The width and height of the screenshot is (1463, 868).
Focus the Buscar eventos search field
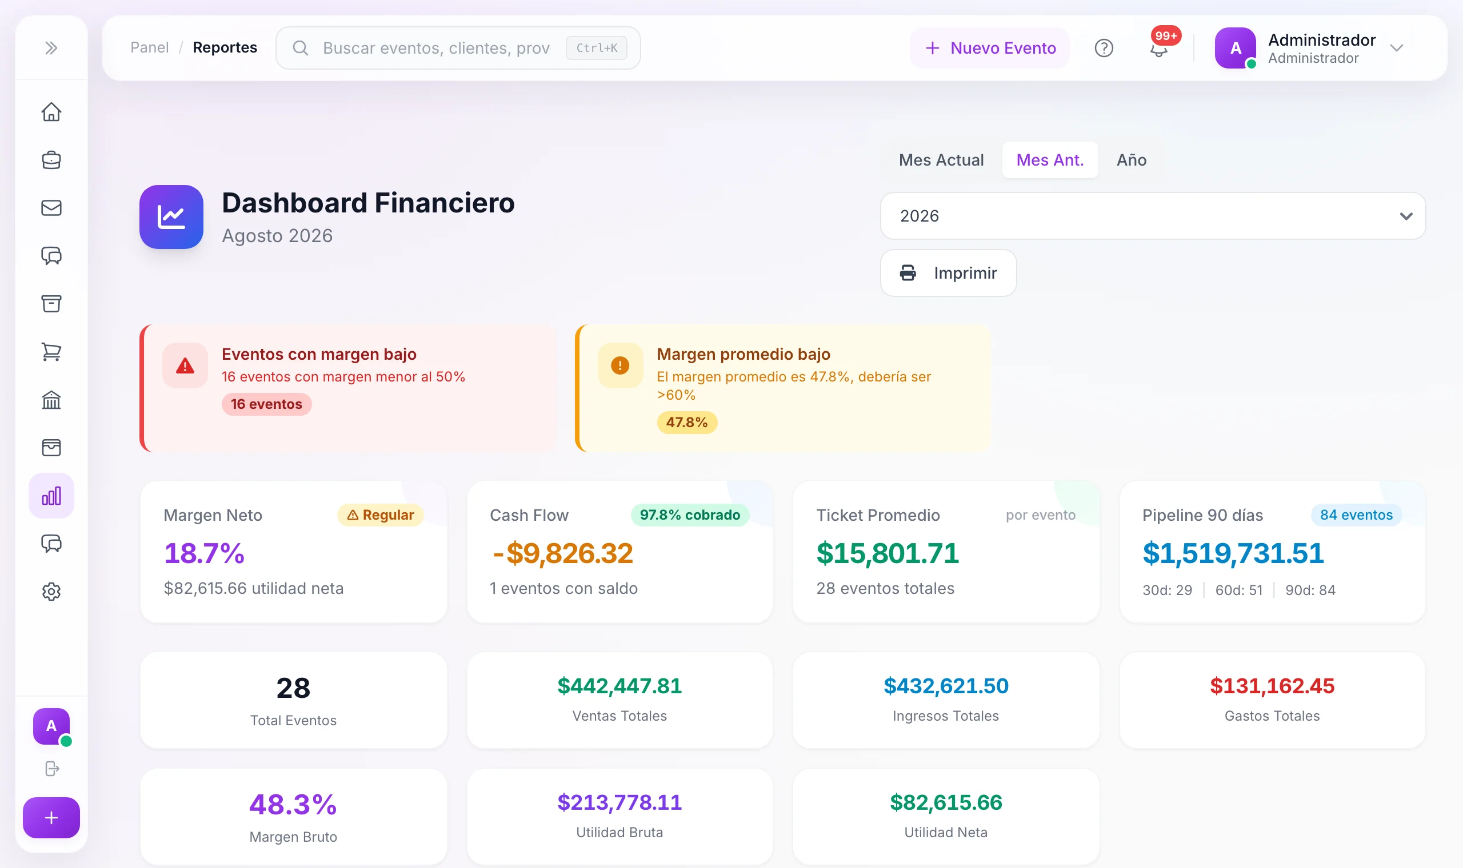(x=458, y=48)
